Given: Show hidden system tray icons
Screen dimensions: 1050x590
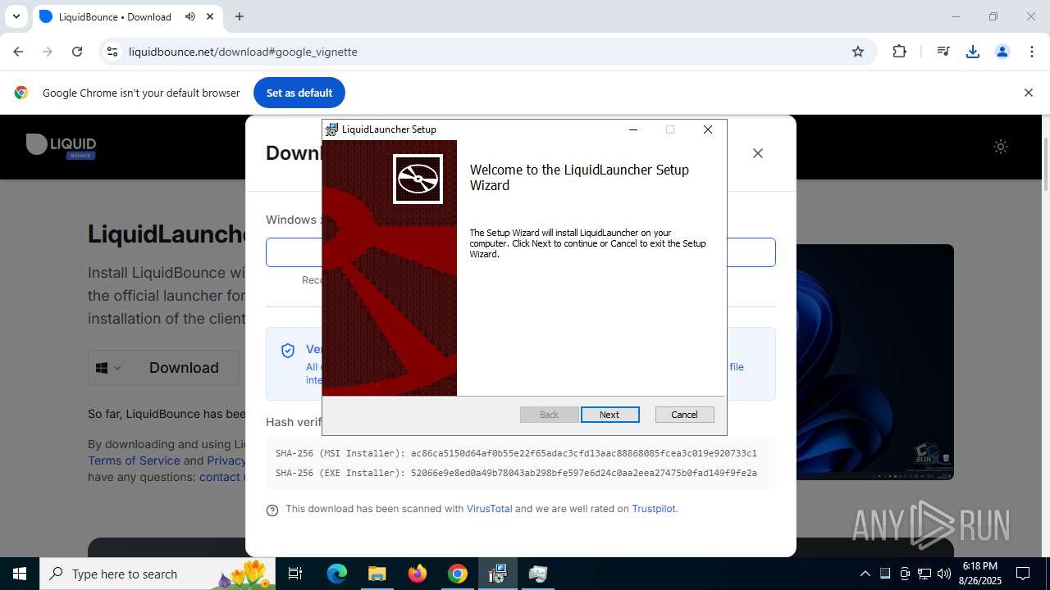Looking at the screenshot, I should tap(865, 574).
